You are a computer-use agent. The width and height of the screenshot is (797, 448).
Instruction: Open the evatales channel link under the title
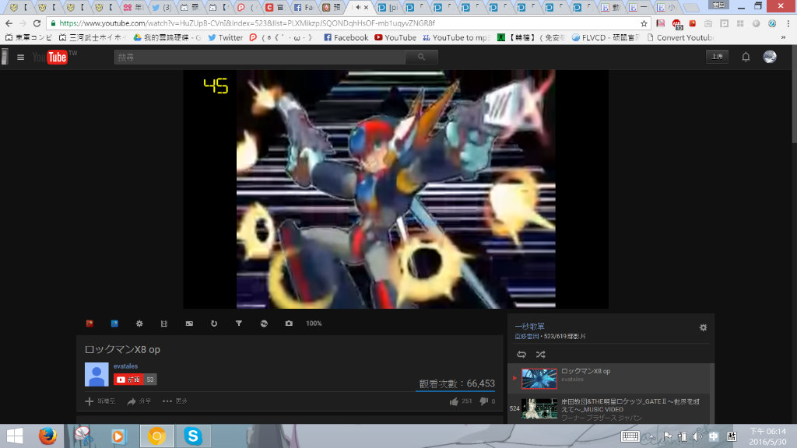(125, 366)
